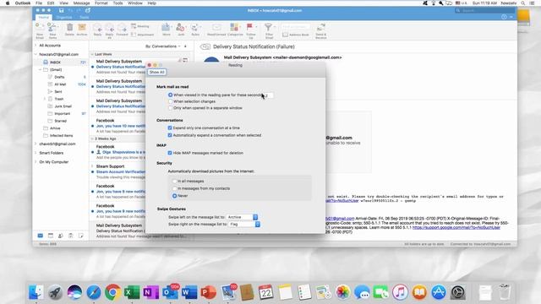
Task: Click the Read/Unread envelope icon
Action: tap(216, 28)
